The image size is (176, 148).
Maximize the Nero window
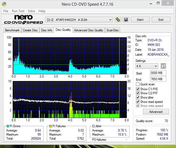click(x=158, y=3)
